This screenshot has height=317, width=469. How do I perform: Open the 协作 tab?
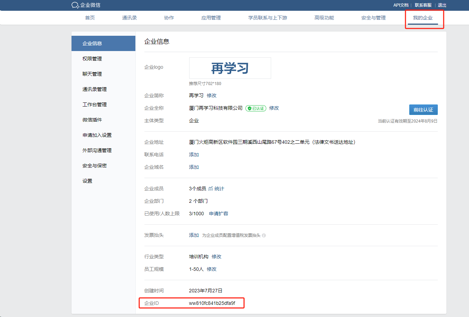(169, 18)
